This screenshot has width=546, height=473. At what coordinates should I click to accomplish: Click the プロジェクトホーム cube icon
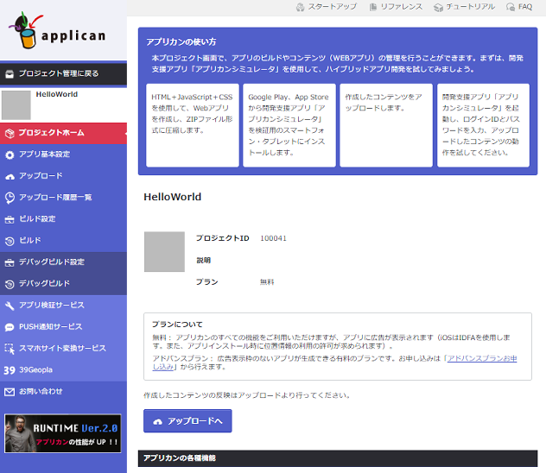[x=10, y=133]
